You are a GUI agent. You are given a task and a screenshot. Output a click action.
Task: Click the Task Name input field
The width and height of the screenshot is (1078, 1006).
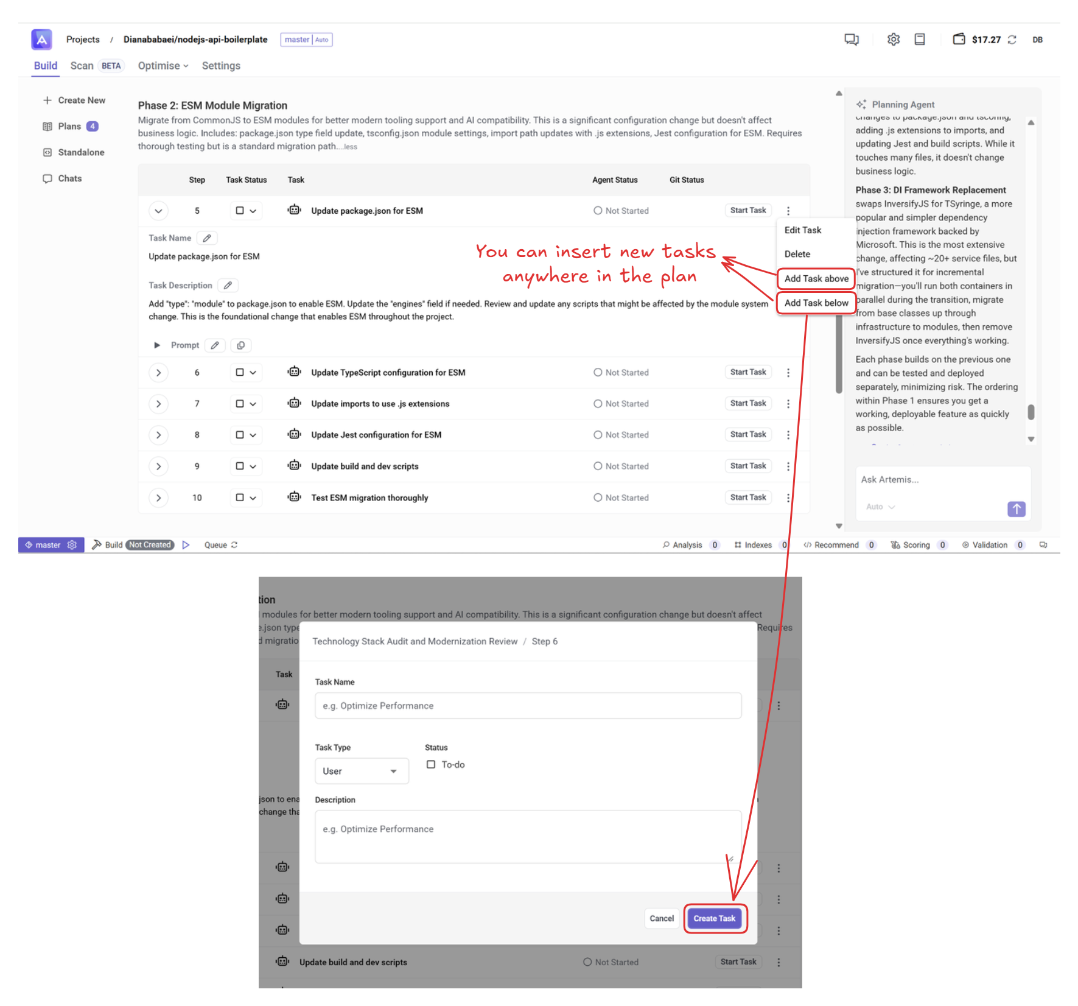click(x=528, y=706)
